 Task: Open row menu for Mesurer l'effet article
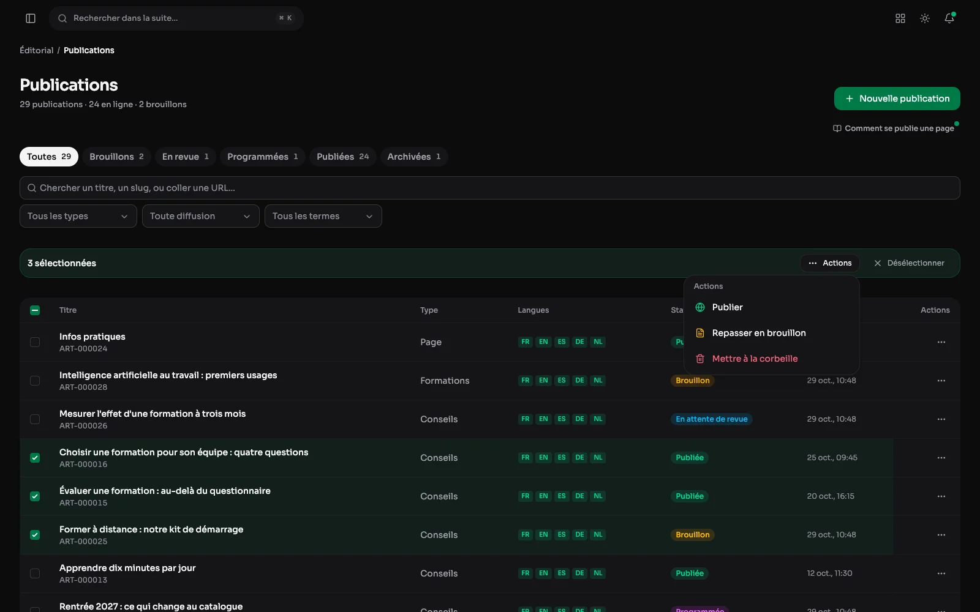click(941, 419)
